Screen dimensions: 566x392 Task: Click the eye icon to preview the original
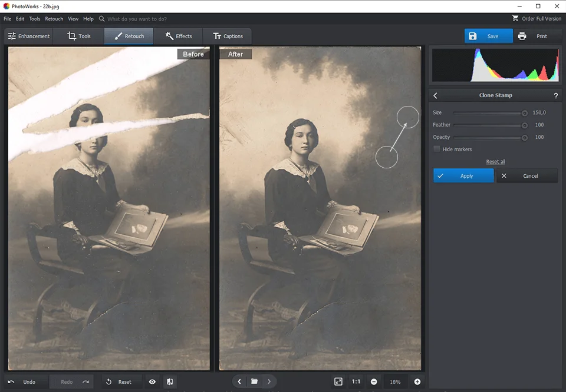(152, 381)
